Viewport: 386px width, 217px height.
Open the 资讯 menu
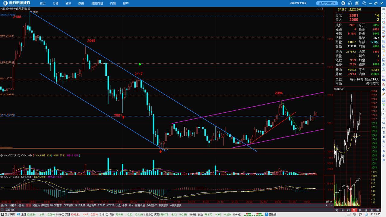[68, 3]
